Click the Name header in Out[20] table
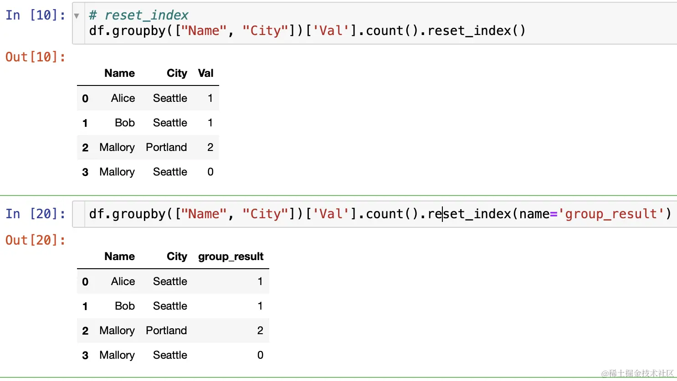 tap(119, 256)
